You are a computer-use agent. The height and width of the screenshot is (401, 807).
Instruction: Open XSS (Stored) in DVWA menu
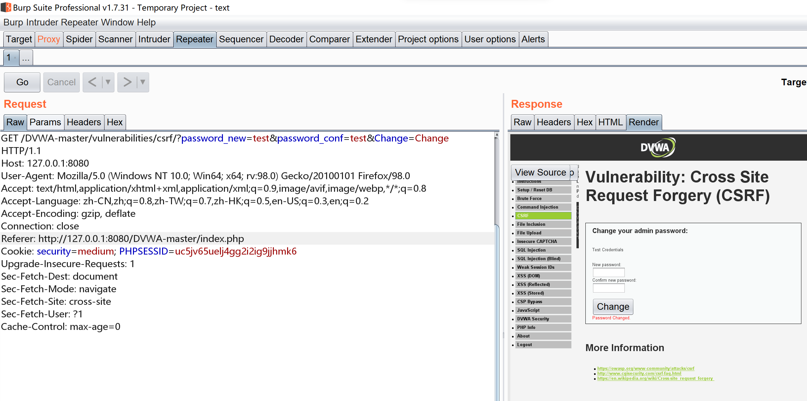(543, 293)
